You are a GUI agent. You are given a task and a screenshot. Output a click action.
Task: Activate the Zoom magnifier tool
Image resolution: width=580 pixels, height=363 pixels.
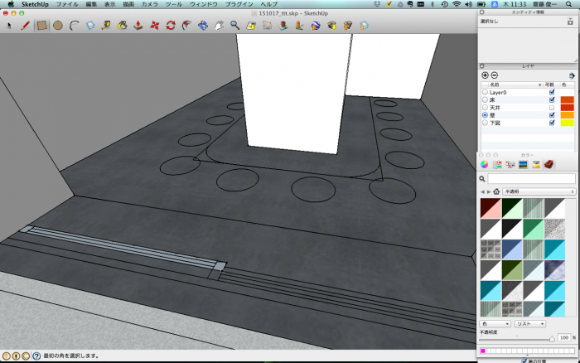click(235, 25)
